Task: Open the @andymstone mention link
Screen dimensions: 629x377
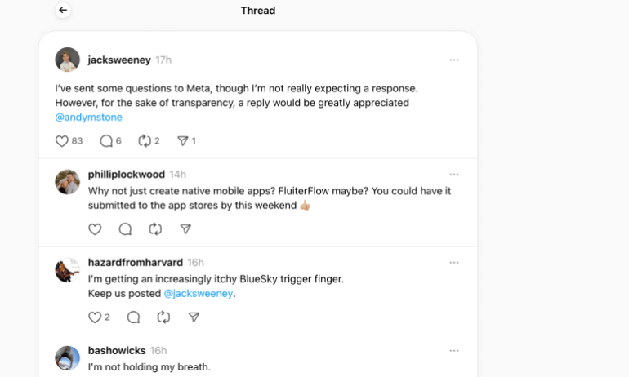Action: point(88,118)
